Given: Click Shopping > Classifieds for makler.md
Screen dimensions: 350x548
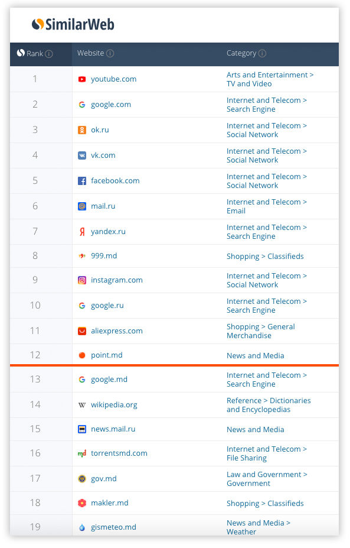Looking at the screenshot, I should (266, 504).
